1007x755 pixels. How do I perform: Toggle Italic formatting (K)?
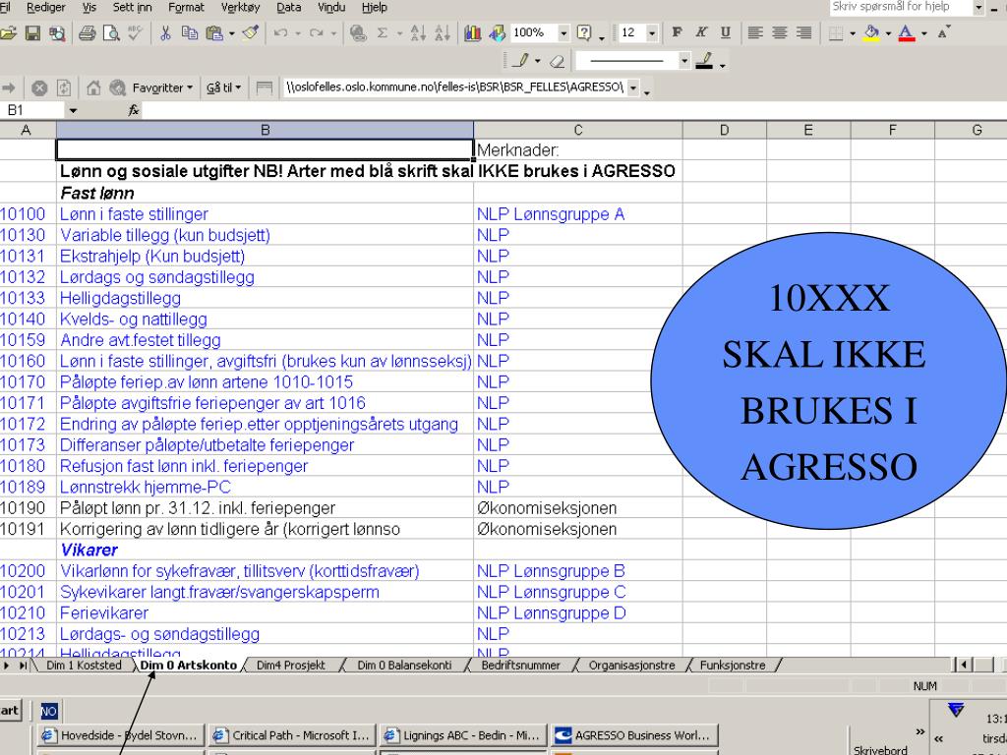701,32
